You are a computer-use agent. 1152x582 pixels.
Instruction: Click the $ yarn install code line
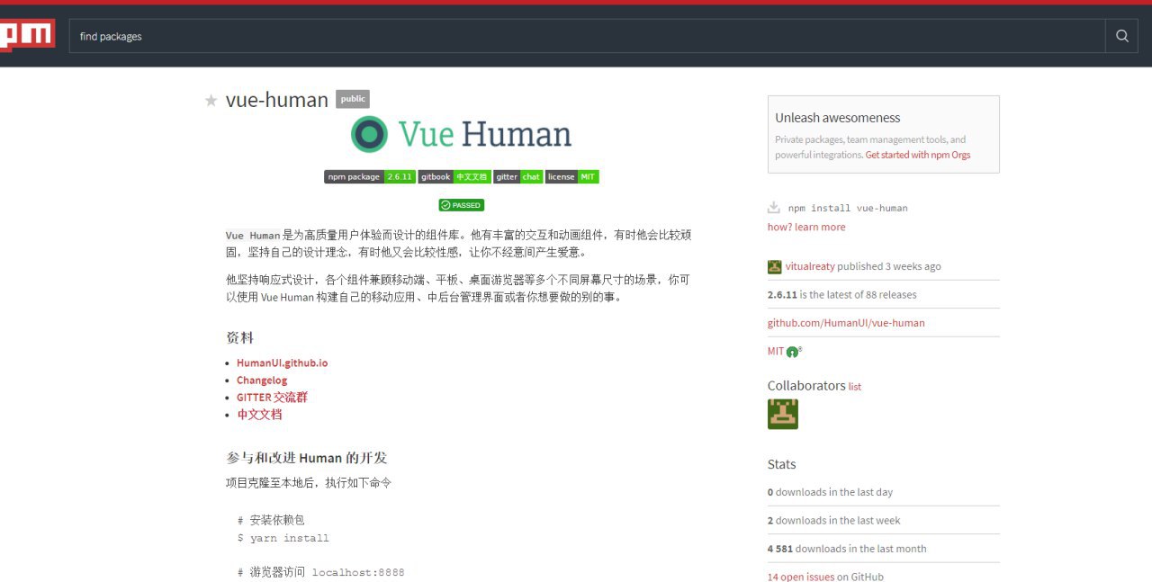click(283, 538)
